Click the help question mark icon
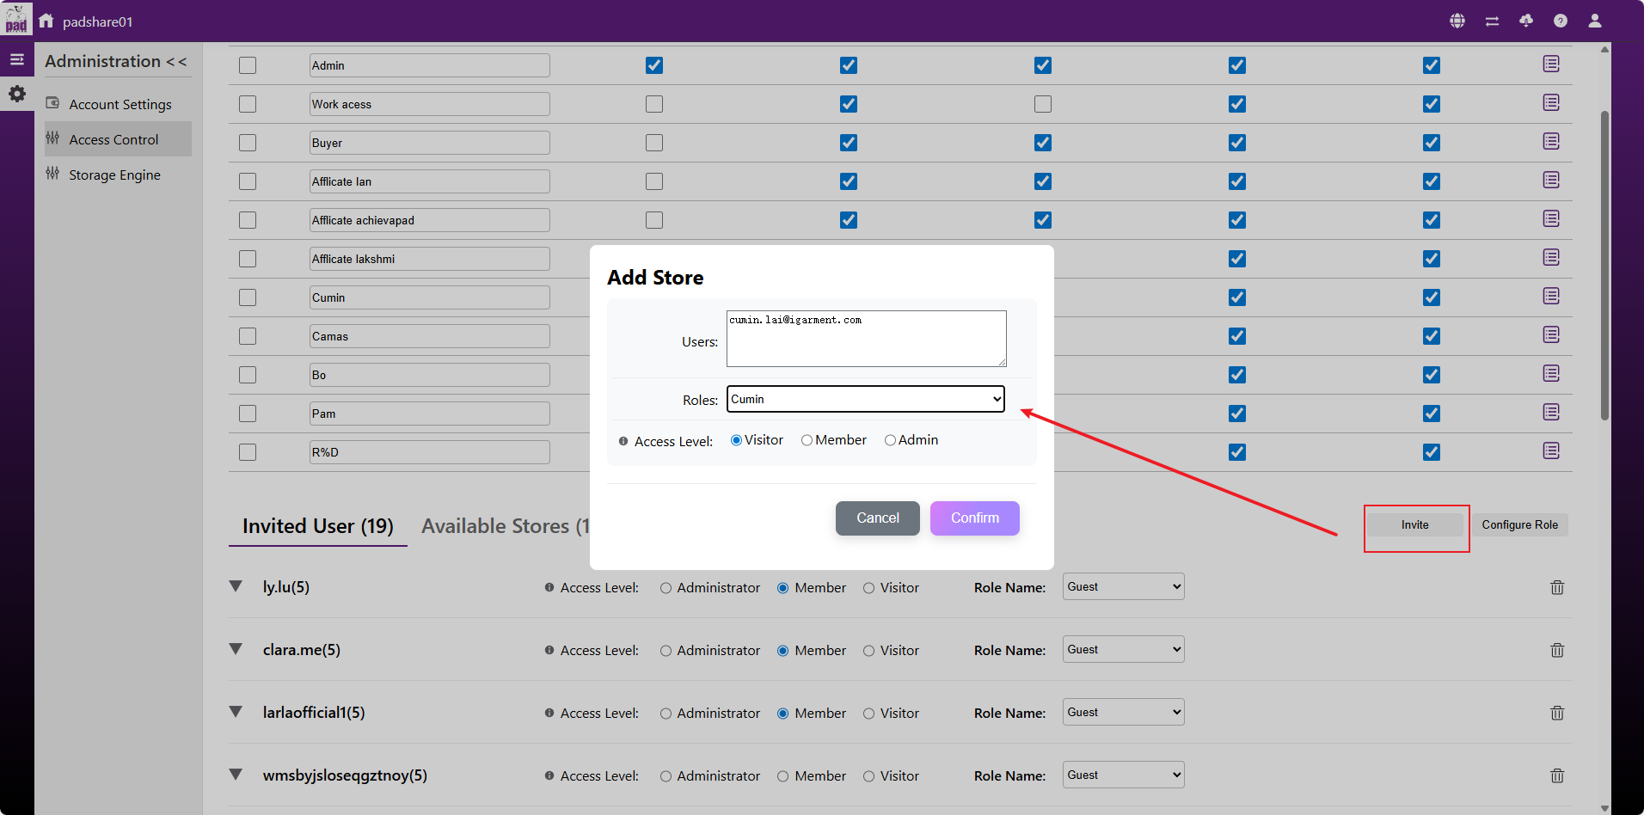The image size is (1644, 815). pos(1561,21)
